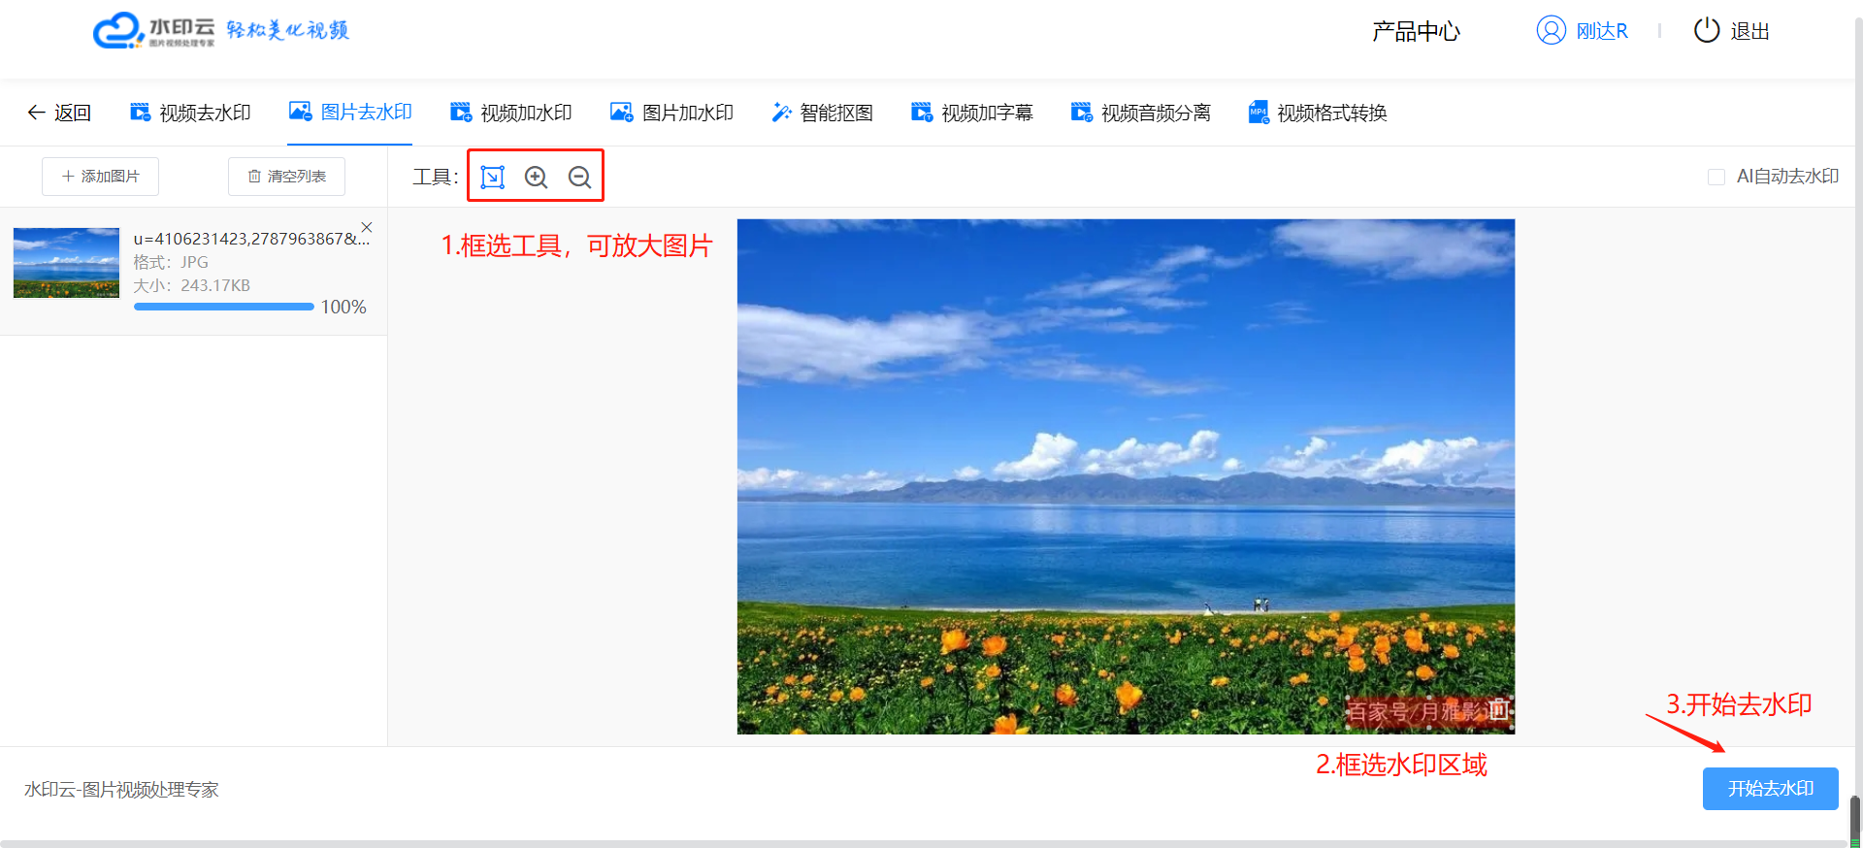Click the 添加图片 button
This screenshot has width=1863, height=848.
tap(100, 177)
